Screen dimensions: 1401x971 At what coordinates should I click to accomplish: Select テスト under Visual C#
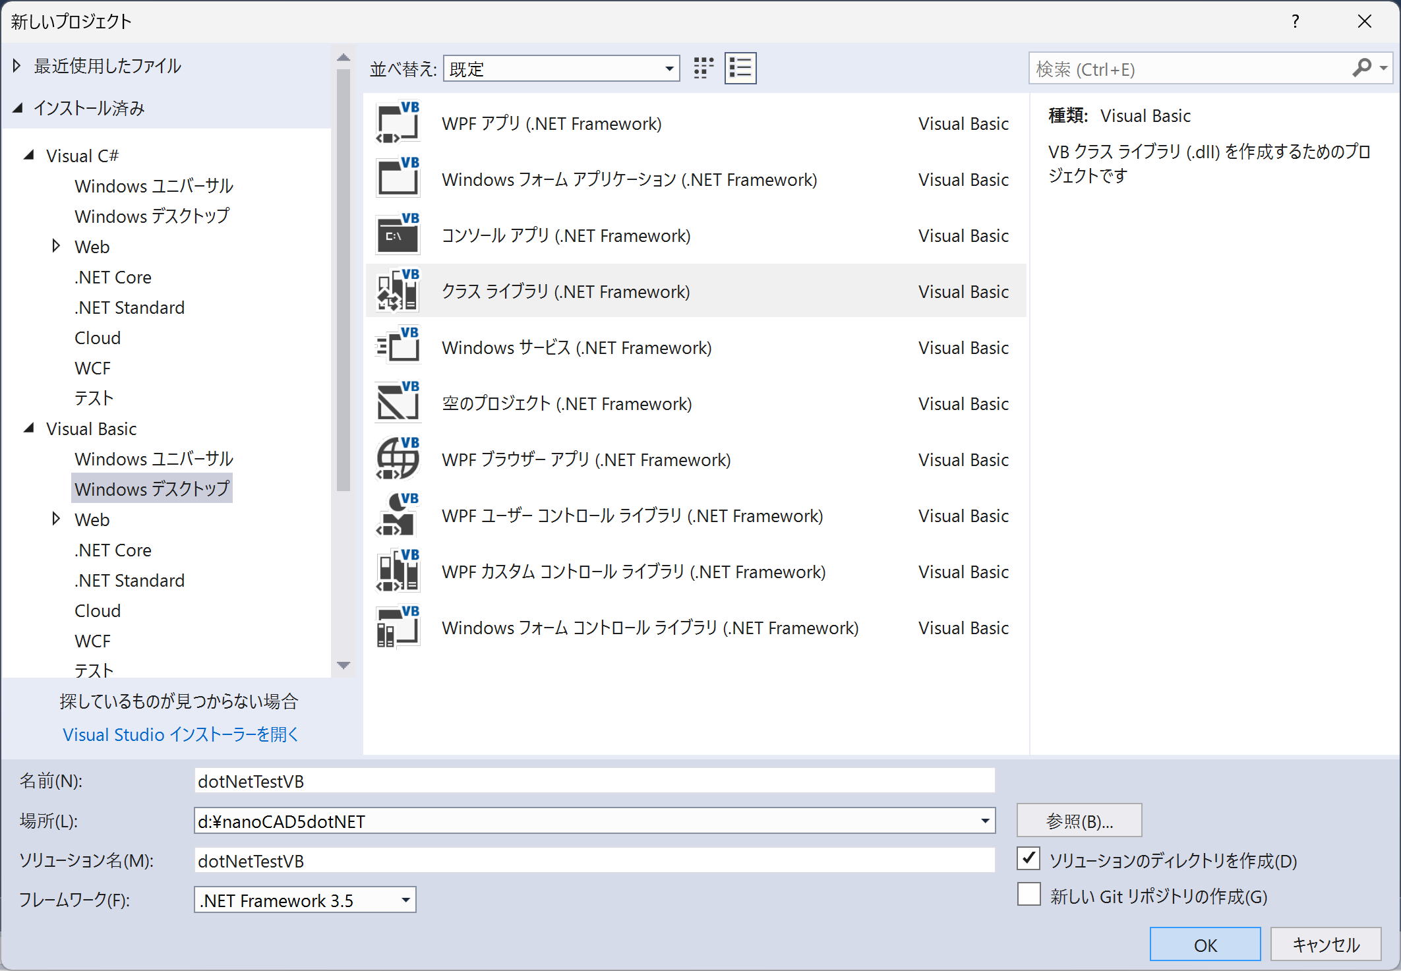94,398
